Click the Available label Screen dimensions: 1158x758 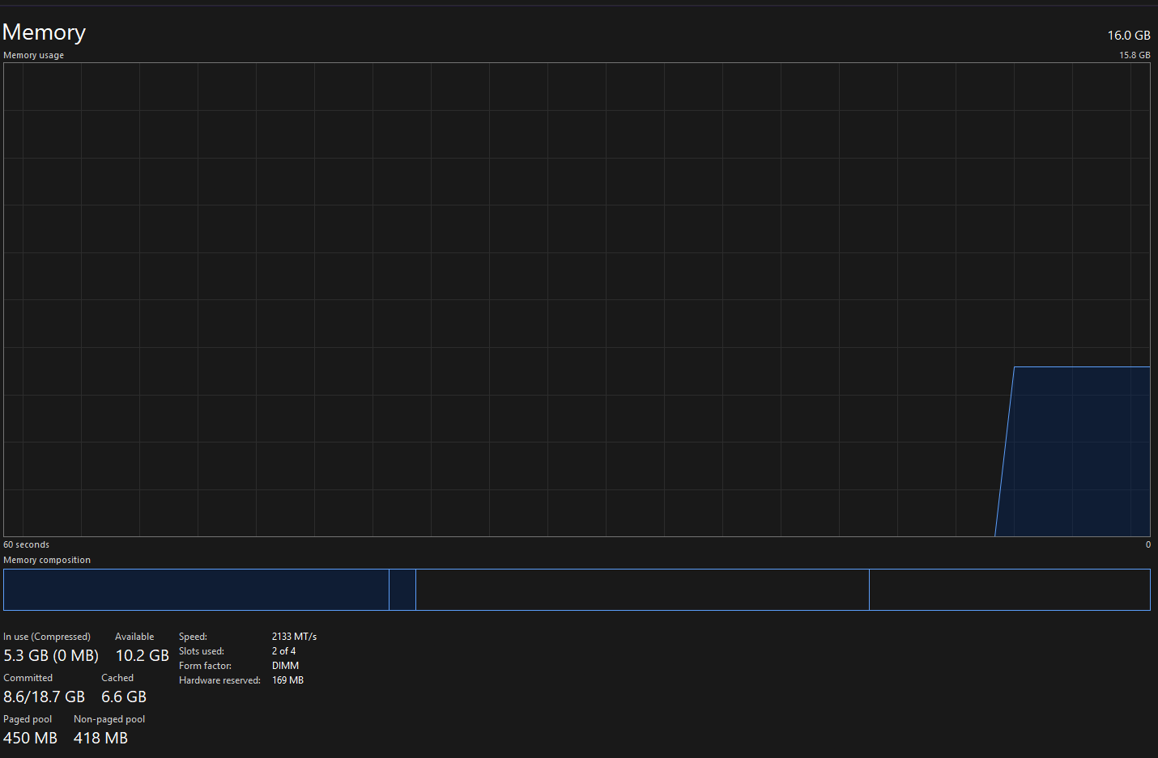(x=134, y=637)
